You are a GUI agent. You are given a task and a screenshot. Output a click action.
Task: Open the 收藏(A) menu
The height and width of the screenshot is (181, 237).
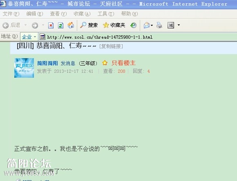coord(82,14)
